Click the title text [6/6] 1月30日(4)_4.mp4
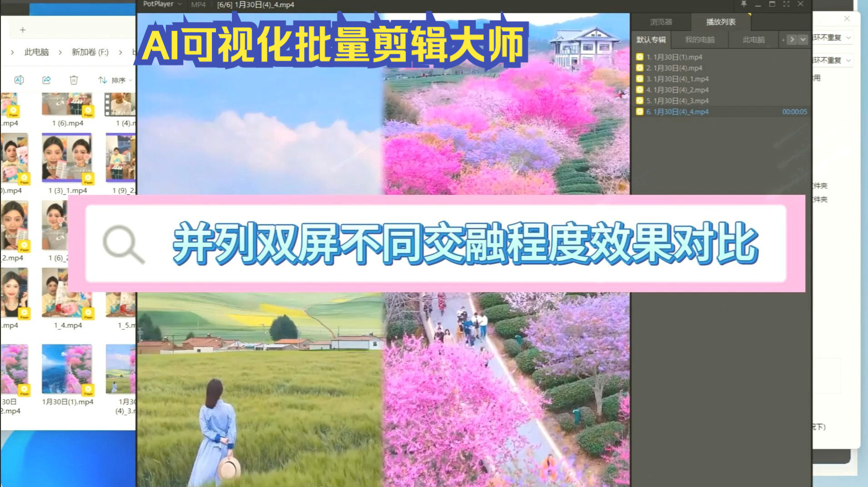The width and height of the screenshot is (868, 487). coord(256,5)
